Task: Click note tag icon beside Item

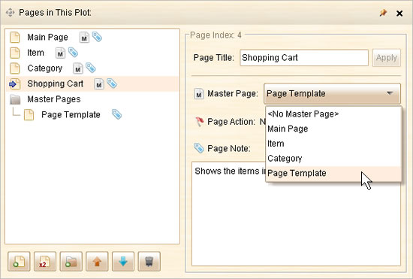Action: [73, 52]
